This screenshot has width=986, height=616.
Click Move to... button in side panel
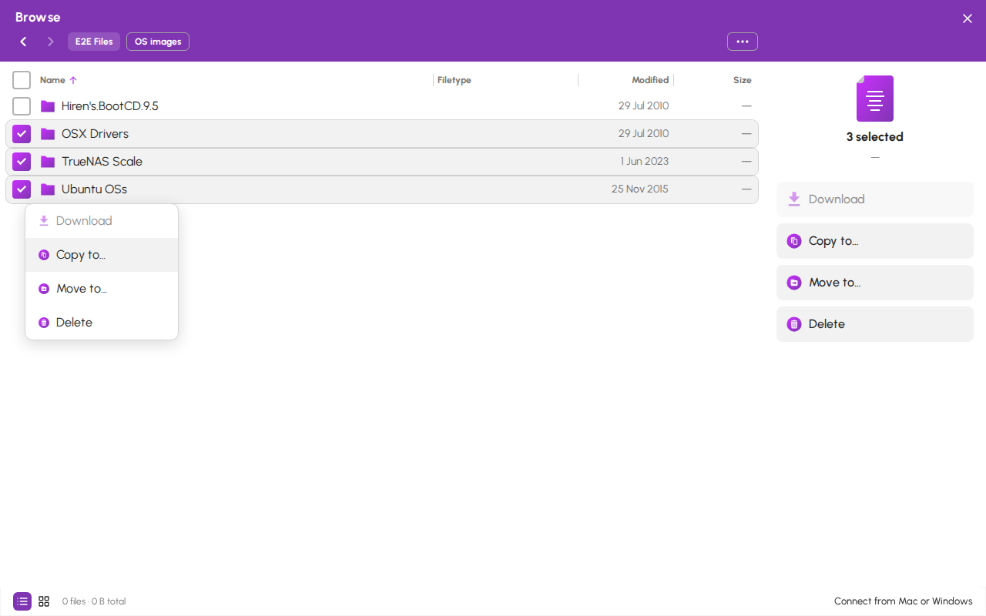(875, 283)
